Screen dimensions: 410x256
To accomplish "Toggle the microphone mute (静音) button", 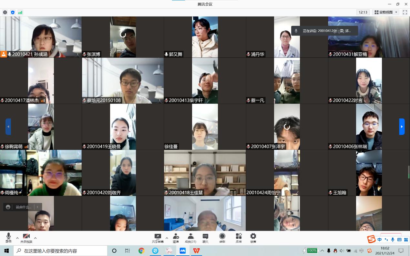I will tap(8, 238).
